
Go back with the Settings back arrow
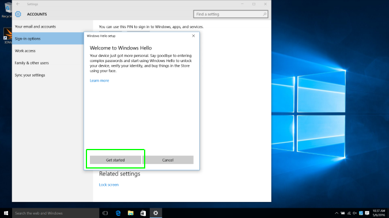pos(18,4)
